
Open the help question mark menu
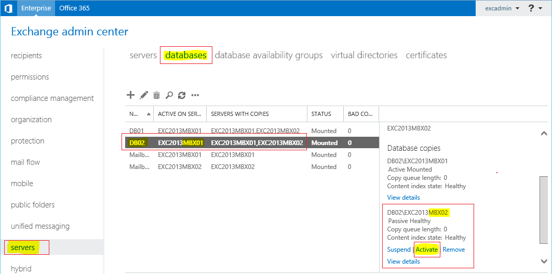pos(535,8)
